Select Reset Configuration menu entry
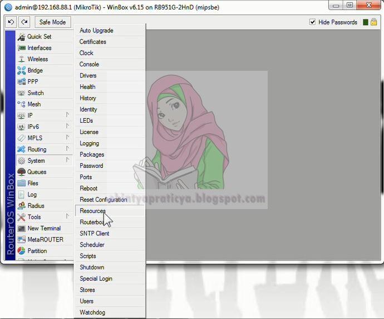 (x=110, y=200)
